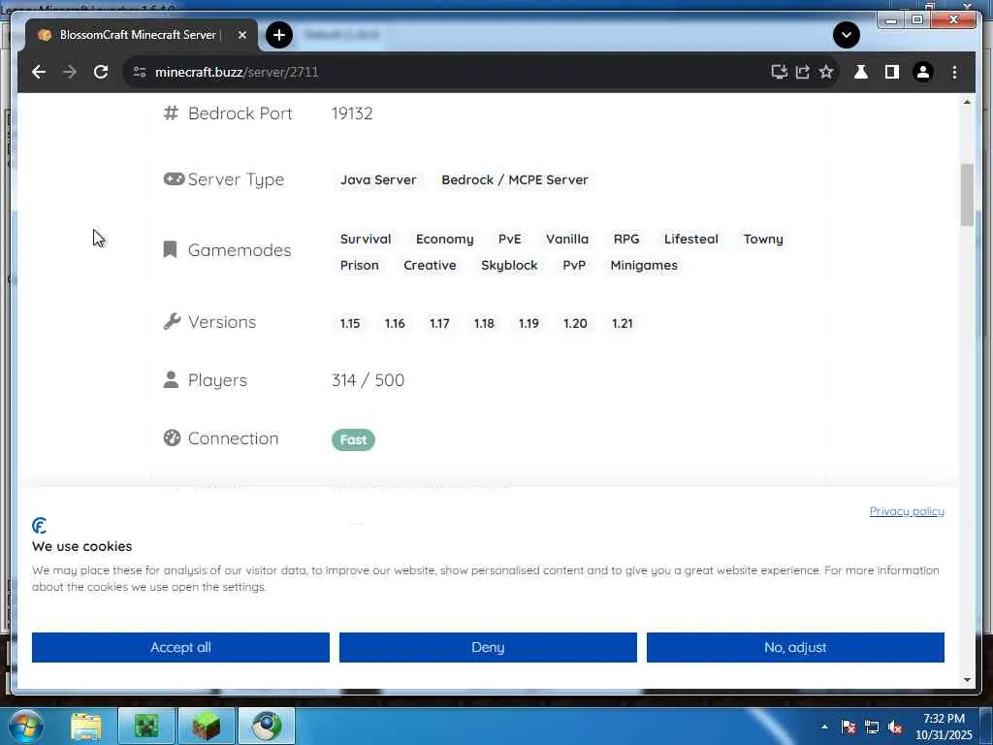The image size is (993, 745).
Task: Click the 1.18 version tag
Action: (x=484, y=324)
